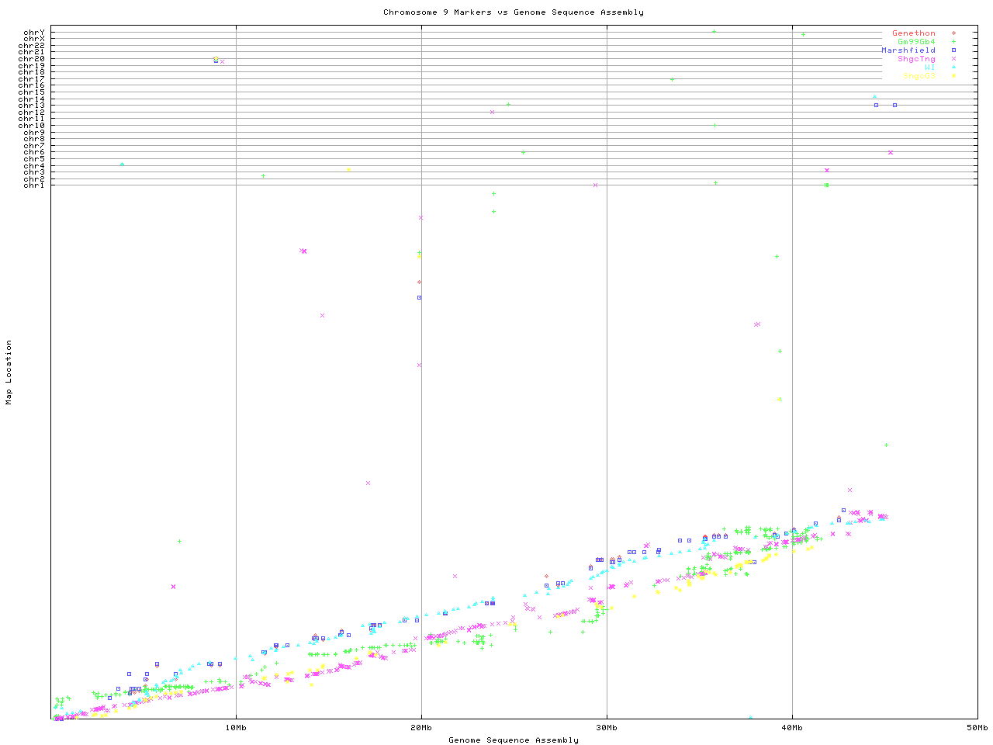Viewport: 993px width, 745px height.
Task: Click the green plus marker on chrY line
Action: 714,32
